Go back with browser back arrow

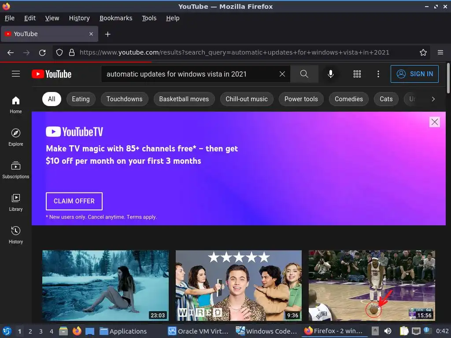coord(11,53)
